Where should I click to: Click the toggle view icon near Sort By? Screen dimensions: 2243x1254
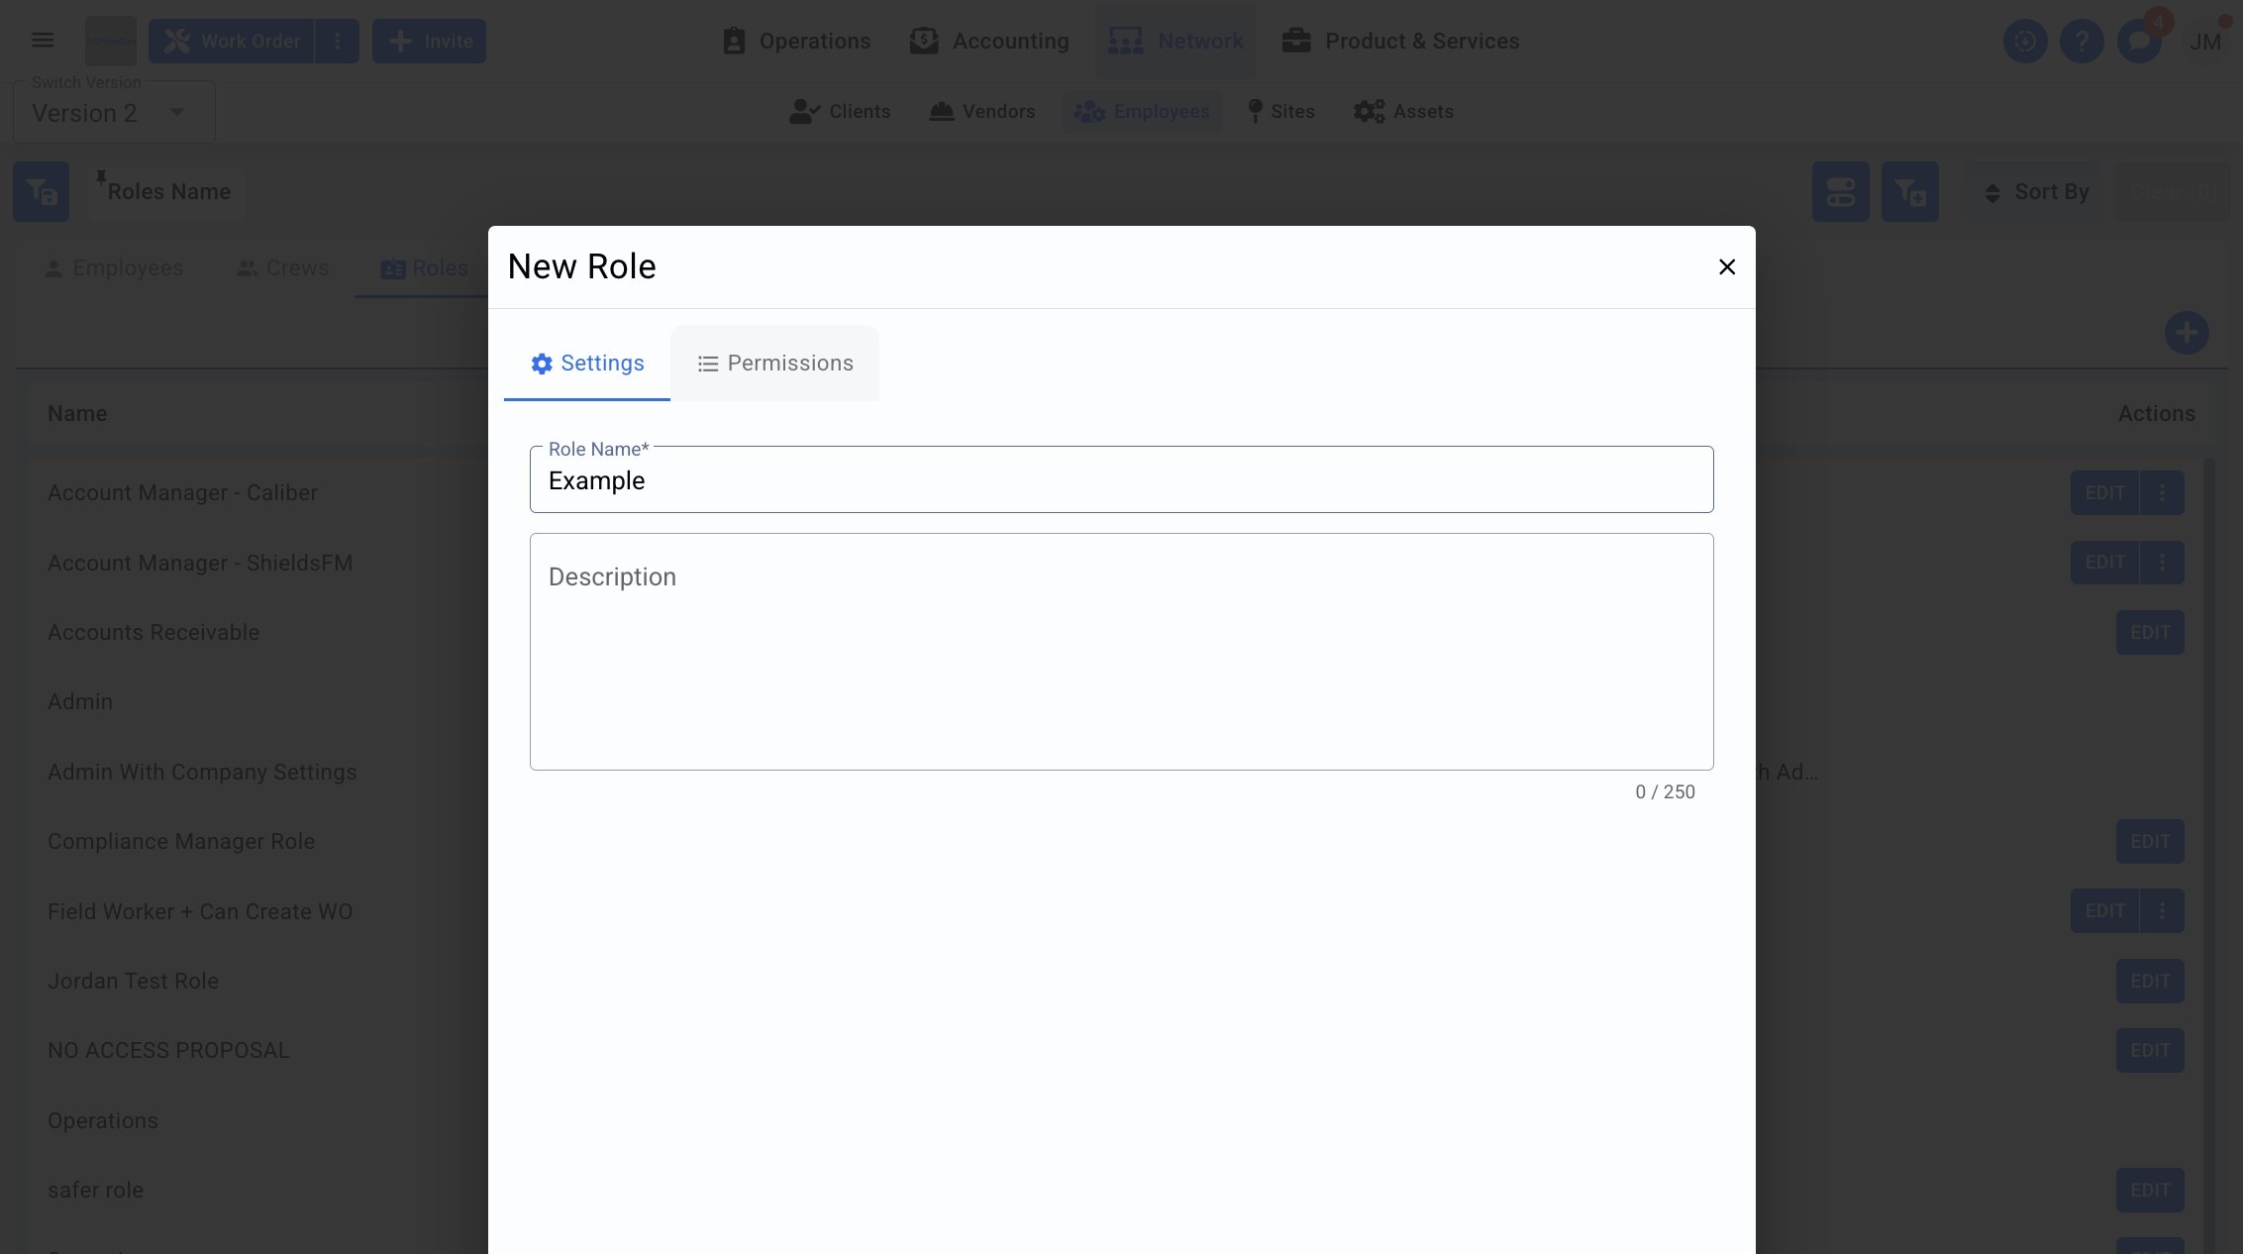(x=1840, y=191)
